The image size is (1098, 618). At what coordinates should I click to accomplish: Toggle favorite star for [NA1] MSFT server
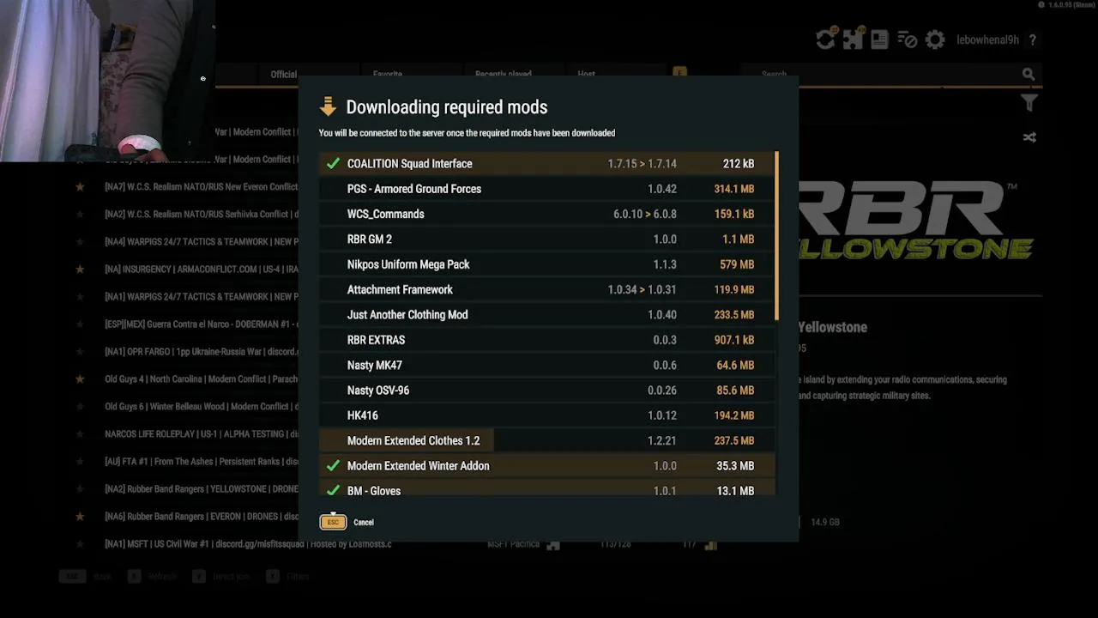tap(80, 544)
